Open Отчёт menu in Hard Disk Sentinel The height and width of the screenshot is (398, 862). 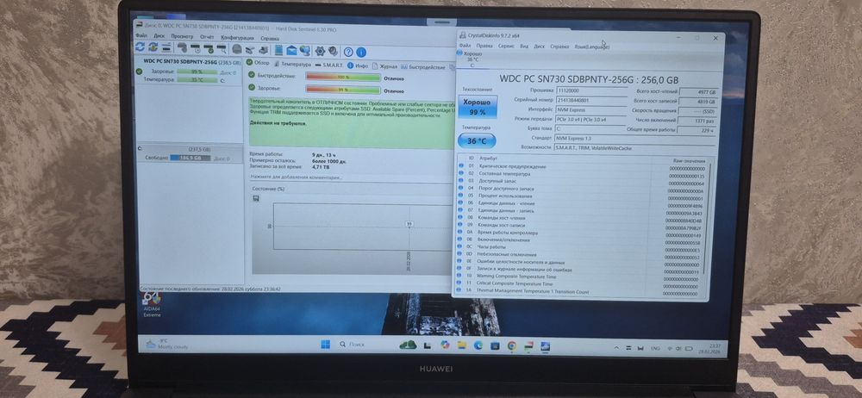coord(207,37)
